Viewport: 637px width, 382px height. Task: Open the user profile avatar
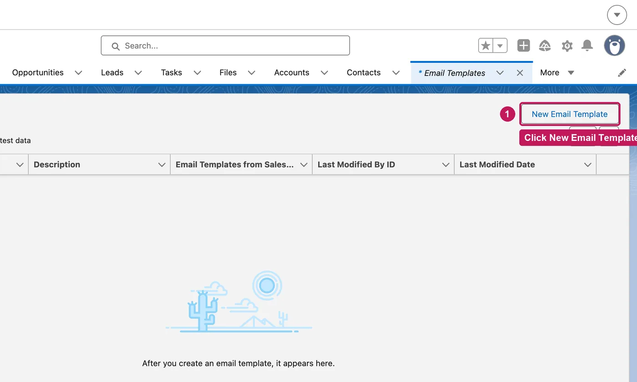tap(614, 45)
